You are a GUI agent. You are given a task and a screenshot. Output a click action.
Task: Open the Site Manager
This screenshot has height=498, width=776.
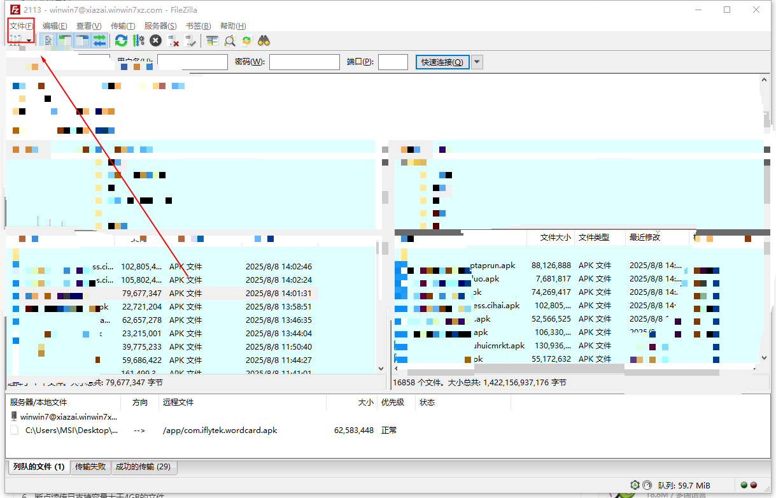13,40
